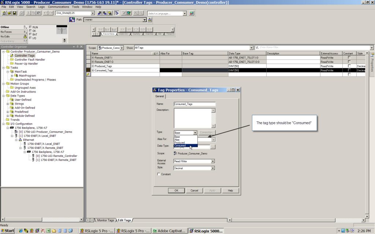Viewport: 375px width, 234px height.
Task: Click the Verify Routine checkmark icon
Action: click(x=124, y=13)
